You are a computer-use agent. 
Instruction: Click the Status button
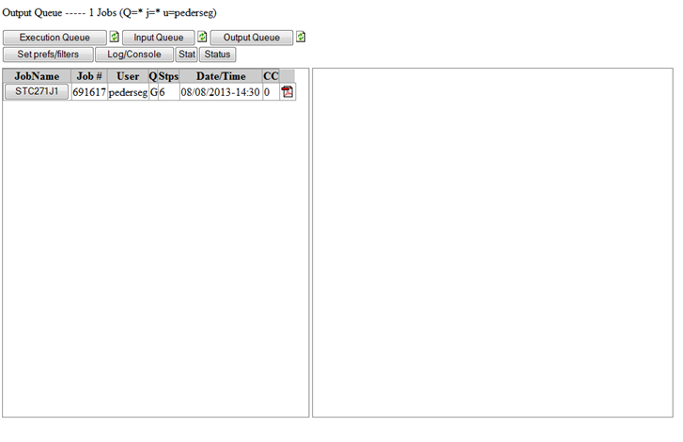pyautogui.click(x=217, y=55)
